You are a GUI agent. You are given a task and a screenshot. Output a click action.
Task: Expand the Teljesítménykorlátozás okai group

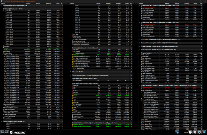pos(70,75)
